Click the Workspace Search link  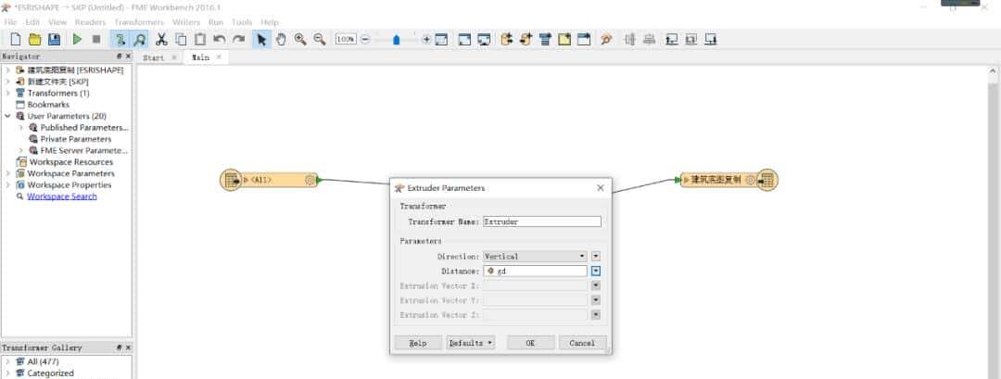point(62,196)
